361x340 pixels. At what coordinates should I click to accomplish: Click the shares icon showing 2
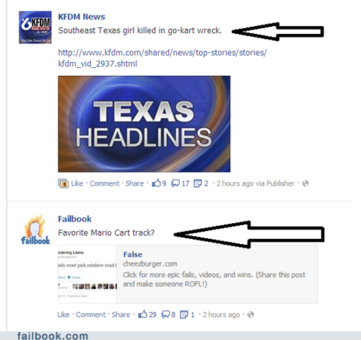tap(198, 183)
